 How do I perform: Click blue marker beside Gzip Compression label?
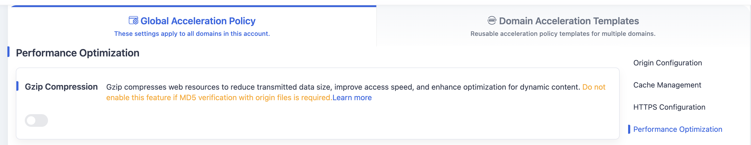click(17, 86)
